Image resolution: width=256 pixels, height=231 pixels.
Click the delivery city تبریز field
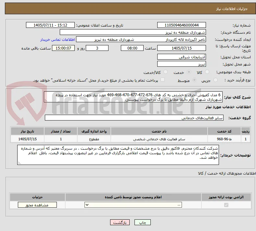click(181, 64)
